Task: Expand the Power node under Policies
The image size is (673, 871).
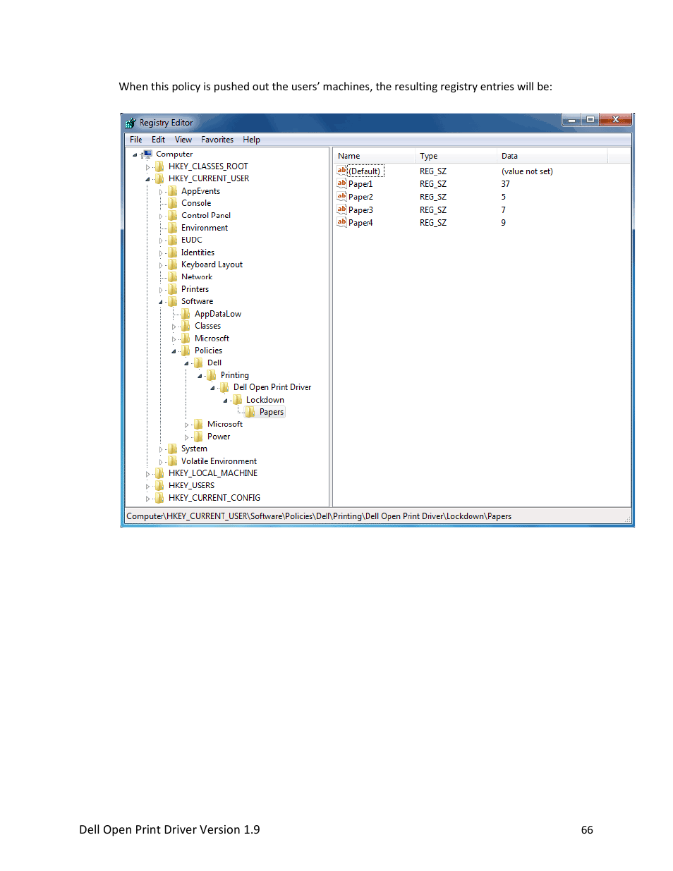Action: pos(187,437)
